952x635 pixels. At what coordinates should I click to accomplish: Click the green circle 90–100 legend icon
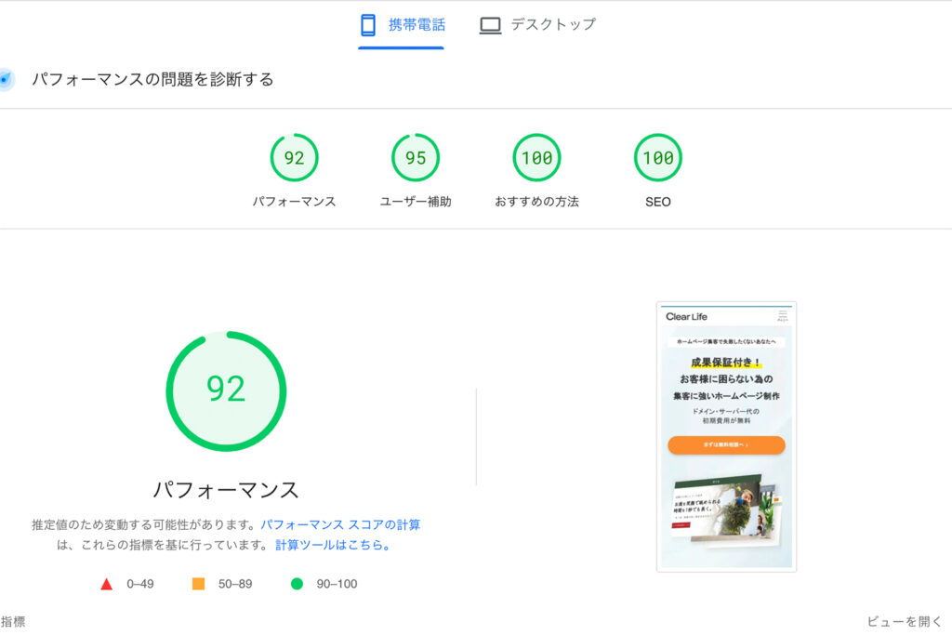coord(297,584)
